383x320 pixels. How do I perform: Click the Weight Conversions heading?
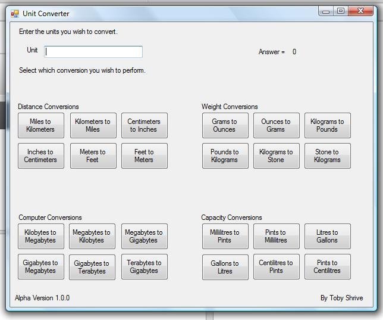[x=230, y=107]
